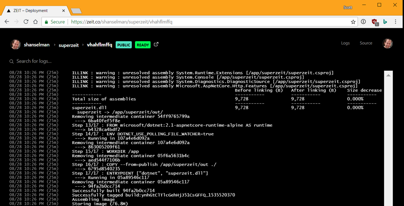Click the 'Step 17/17 : ENTRYPOINT' log line
404x206 pixels.
140,173
